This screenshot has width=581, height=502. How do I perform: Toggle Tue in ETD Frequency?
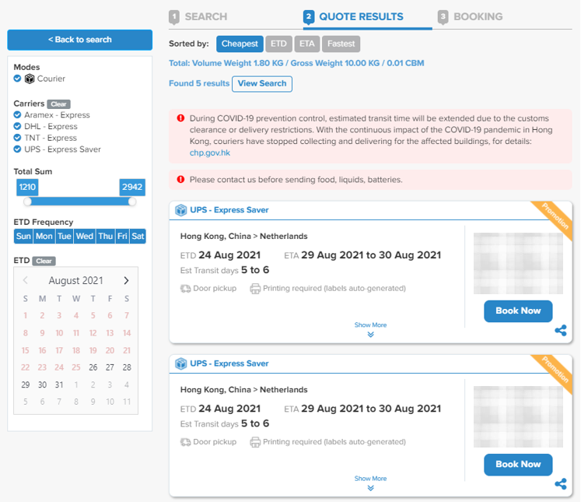(64, 236)
